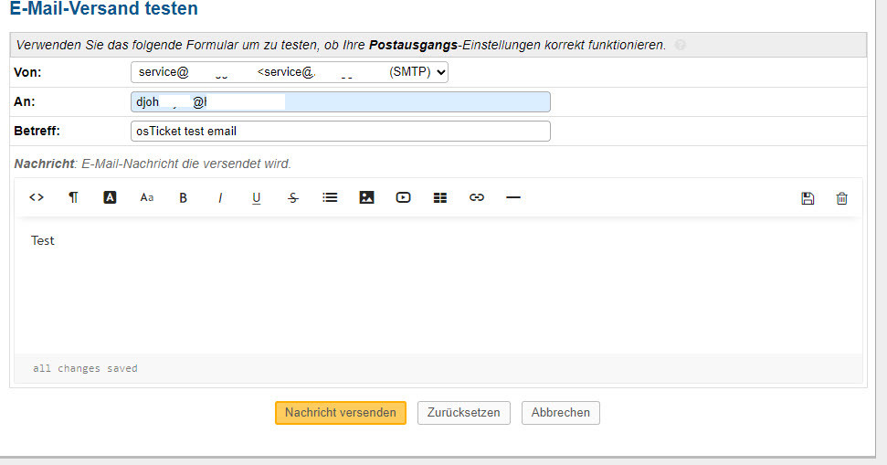Toggle italic formatting
Image resolution: width=887 pixels, height=465 pixels.
(219, 197)
